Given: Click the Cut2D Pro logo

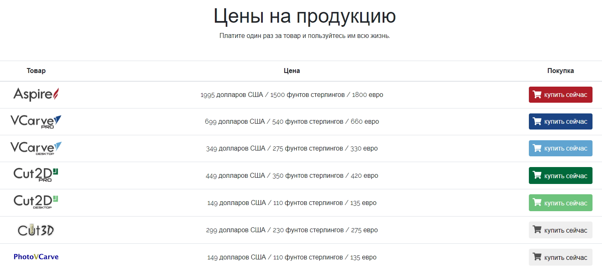Looking at the screenshot, I should 36,175.
